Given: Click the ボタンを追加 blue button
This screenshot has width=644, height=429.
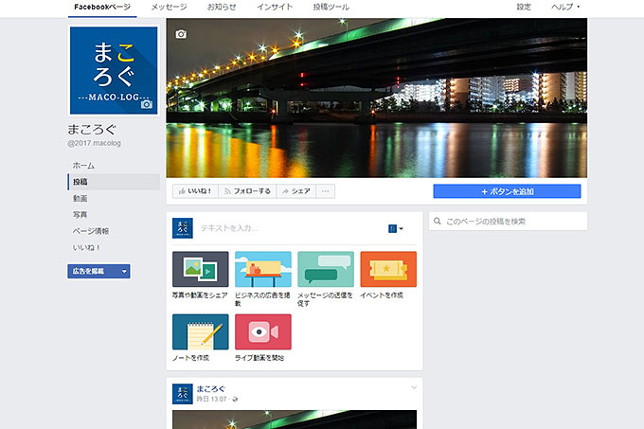Looking at the screenshot, I should [507, 191].
